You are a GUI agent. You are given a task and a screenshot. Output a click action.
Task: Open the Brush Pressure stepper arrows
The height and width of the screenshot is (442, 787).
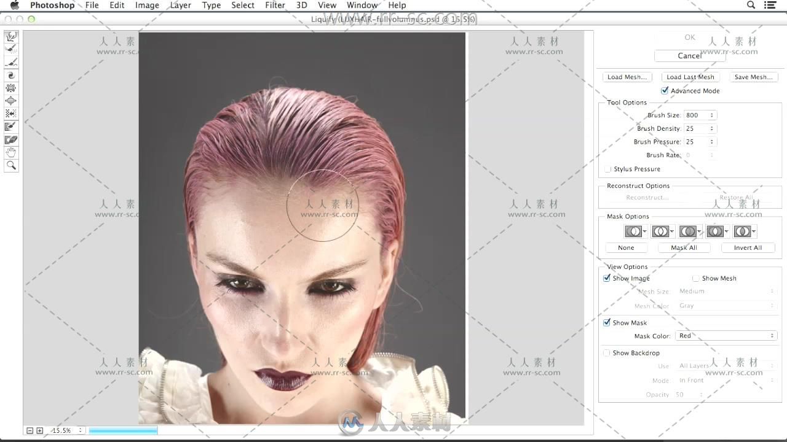pos(712,142)
